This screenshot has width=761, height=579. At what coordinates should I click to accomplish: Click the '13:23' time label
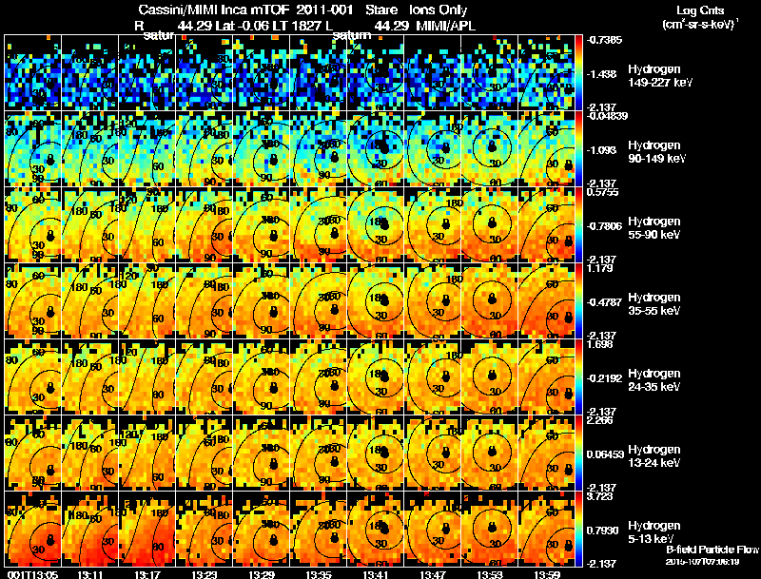pos(204,574)
